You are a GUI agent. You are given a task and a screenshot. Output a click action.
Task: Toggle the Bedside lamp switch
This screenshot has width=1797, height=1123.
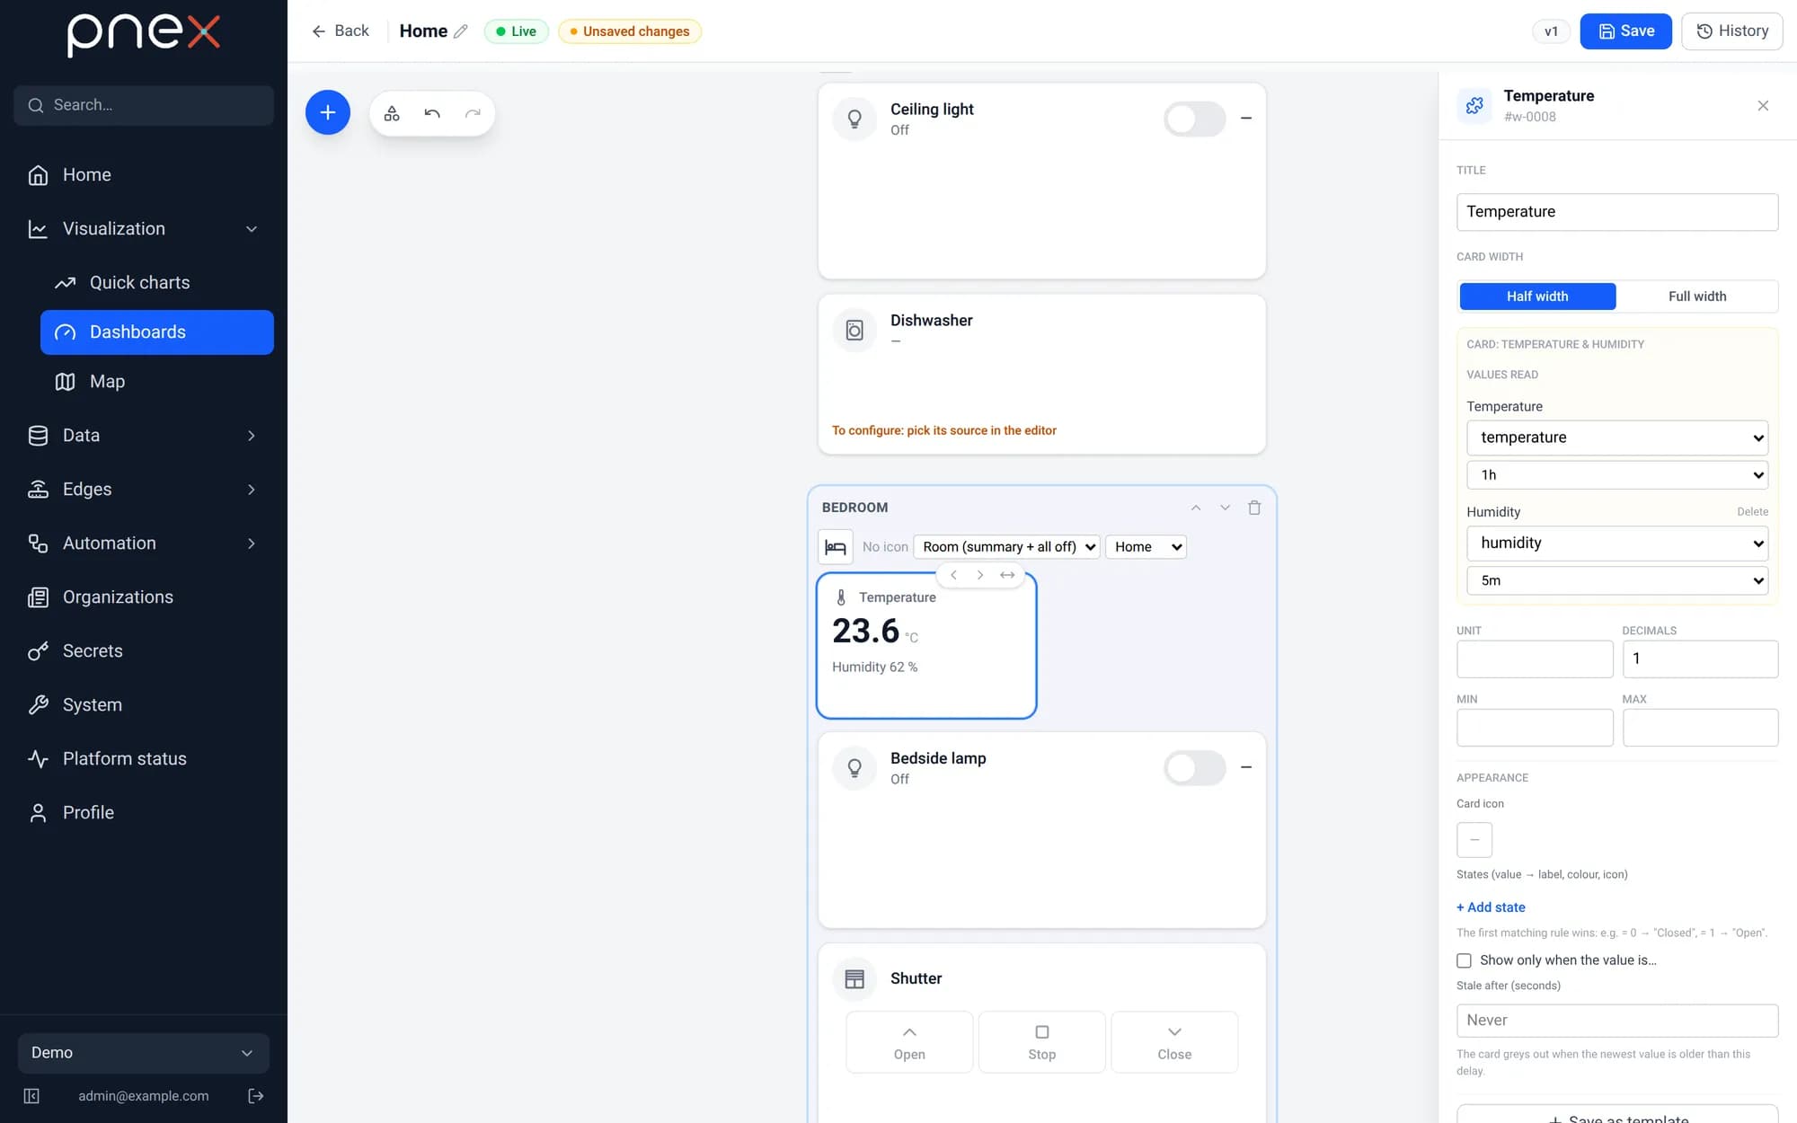pyautogui.click(x=1194, y=768)
